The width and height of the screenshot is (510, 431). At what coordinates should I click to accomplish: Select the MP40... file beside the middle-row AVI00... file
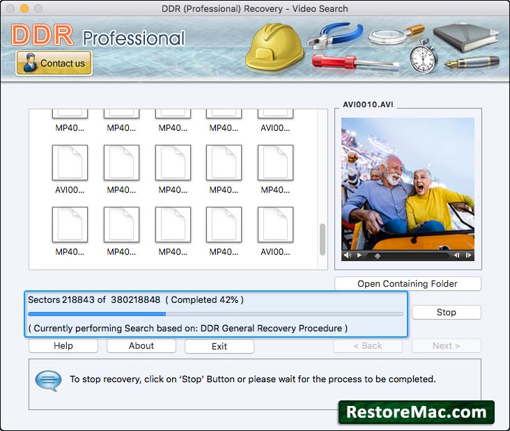[x=121, y=169]
